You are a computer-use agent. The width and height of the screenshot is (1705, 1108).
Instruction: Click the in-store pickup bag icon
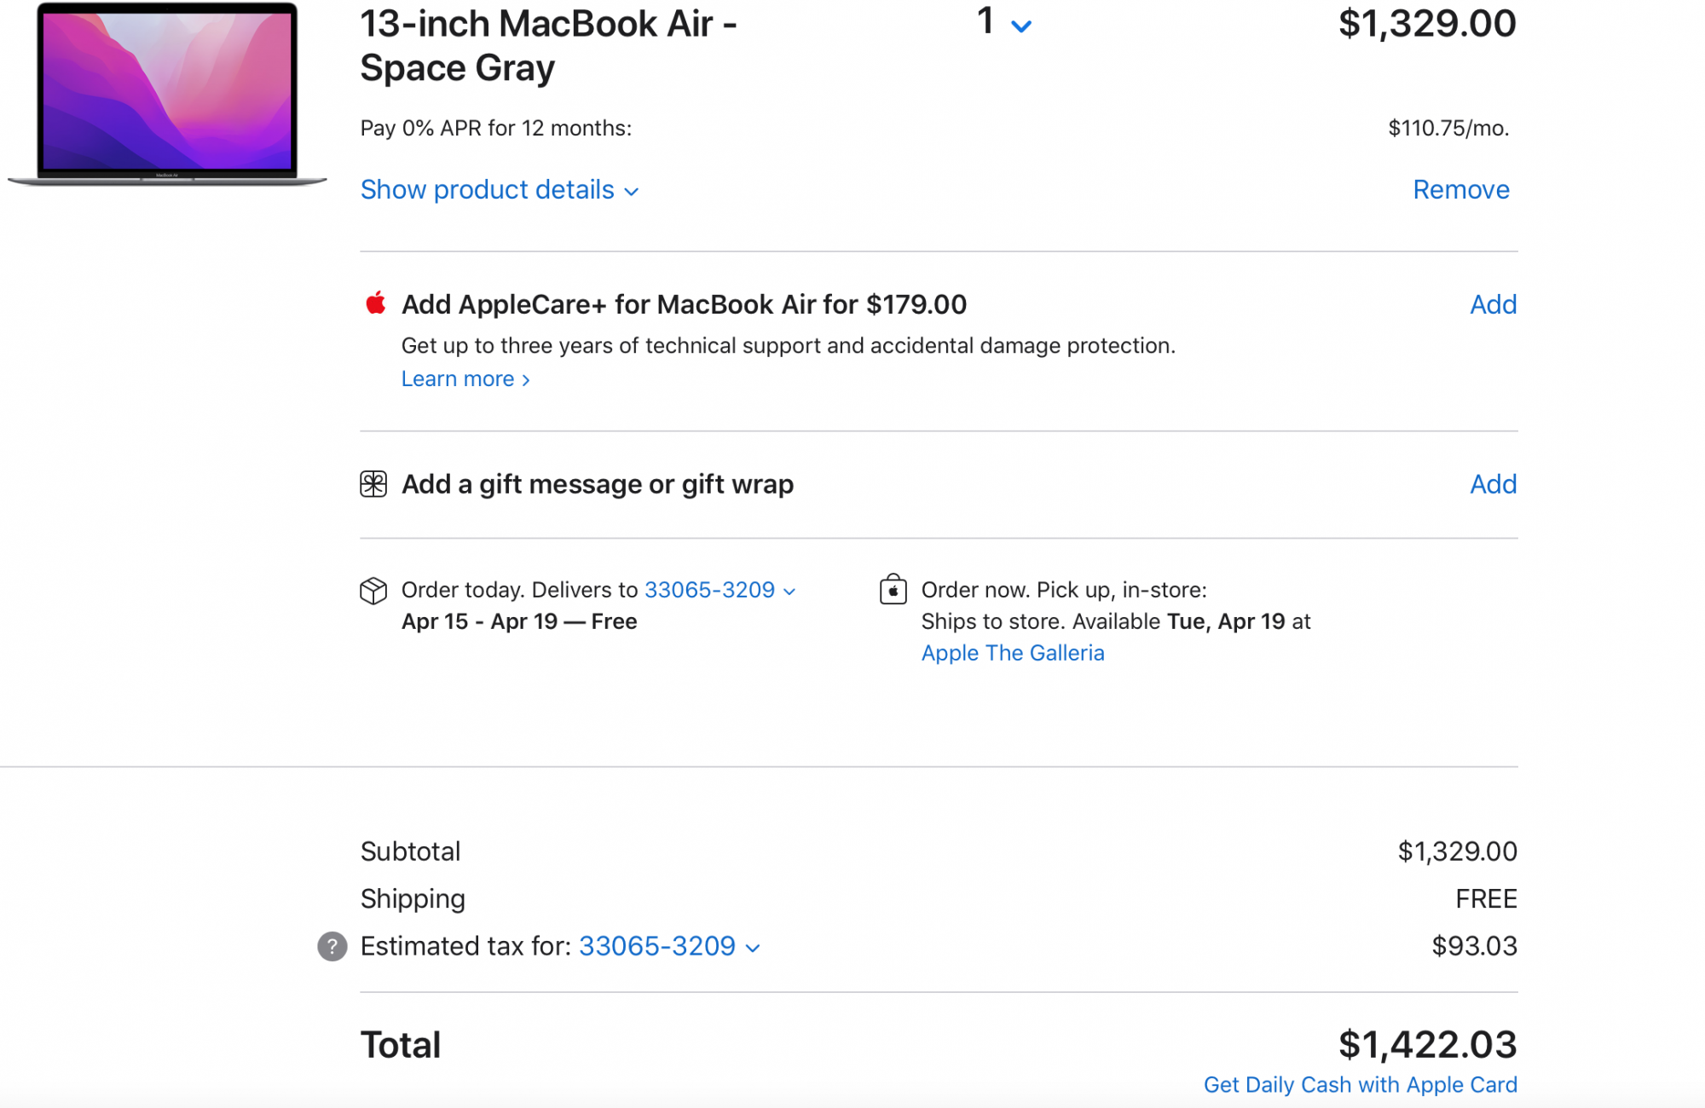(893, 589)
